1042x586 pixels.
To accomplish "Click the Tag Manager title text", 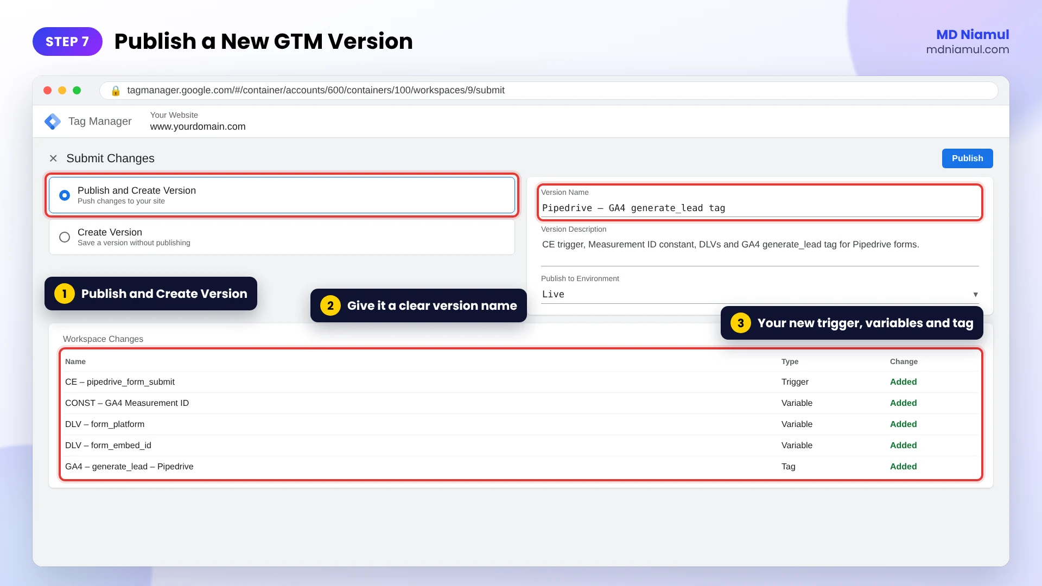I will click(100, 122).
